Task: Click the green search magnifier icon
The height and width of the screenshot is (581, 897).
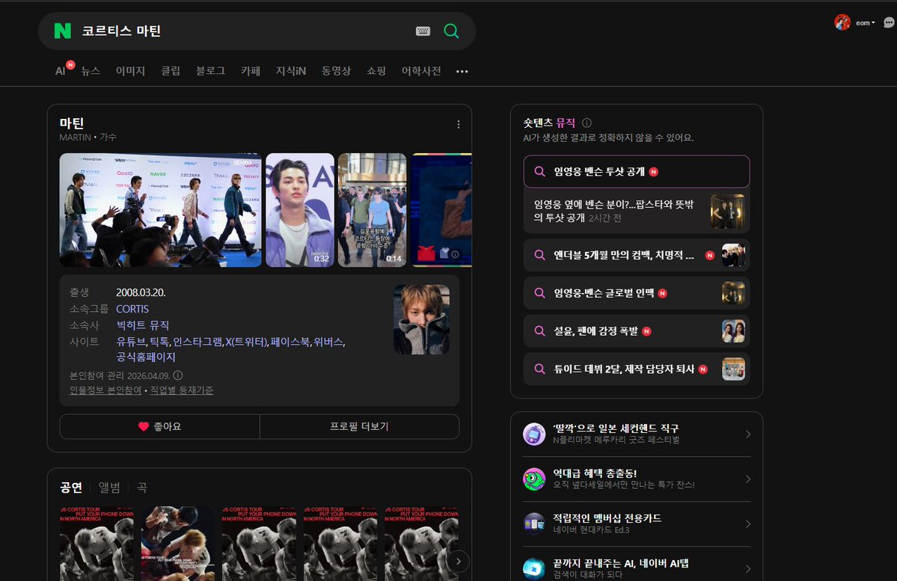Action: [451, 31]
